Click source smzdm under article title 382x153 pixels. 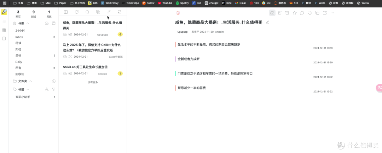point(220,32)
